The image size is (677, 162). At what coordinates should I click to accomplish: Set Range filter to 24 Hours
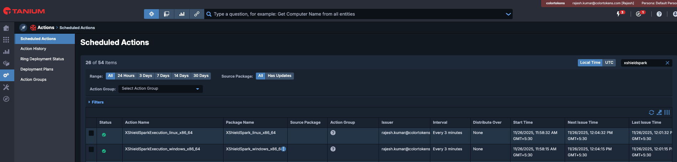126,76
